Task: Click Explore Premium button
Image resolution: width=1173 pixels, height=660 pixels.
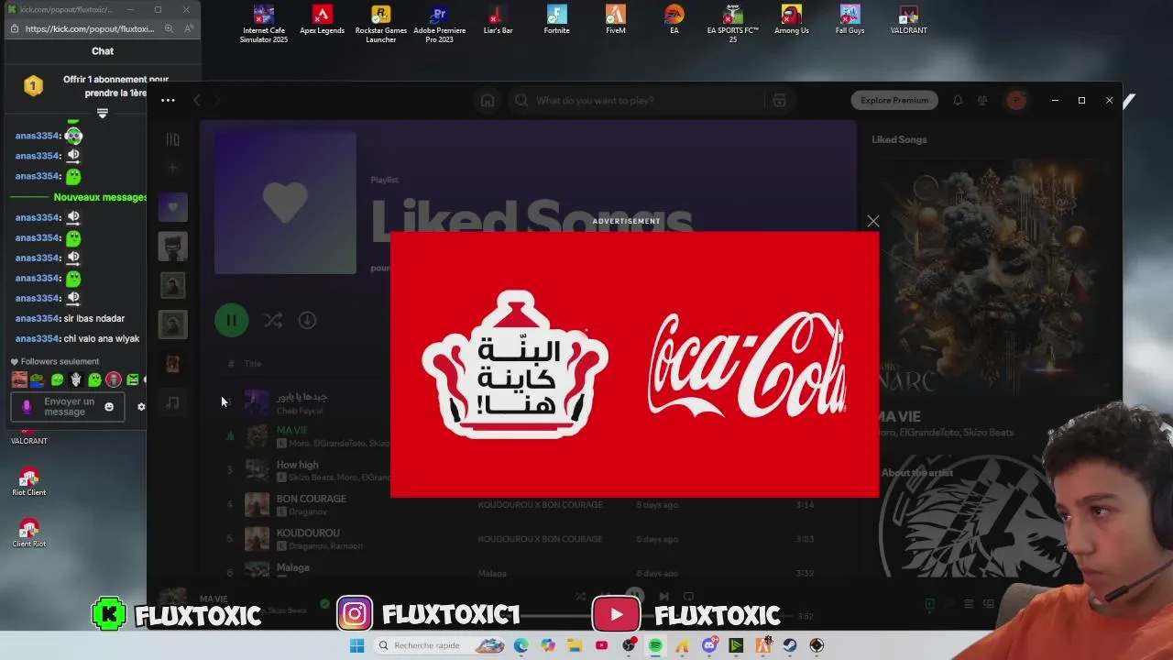Action: (x=894, y=100)
